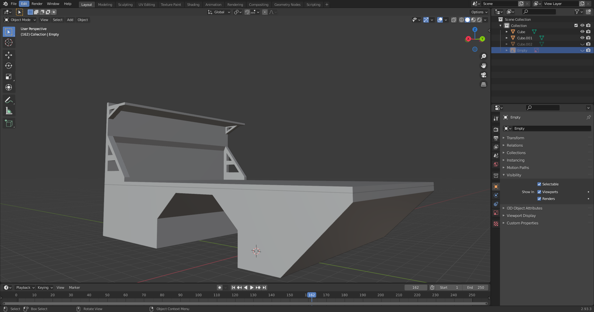
Task: Pin the Empty properties panel
Action: (x=588, y=117)
